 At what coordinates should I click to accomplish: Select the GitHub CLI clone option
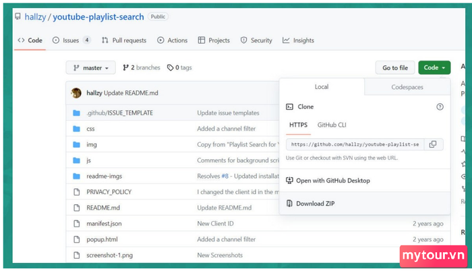pyautogui.click(x=332, y=125)
